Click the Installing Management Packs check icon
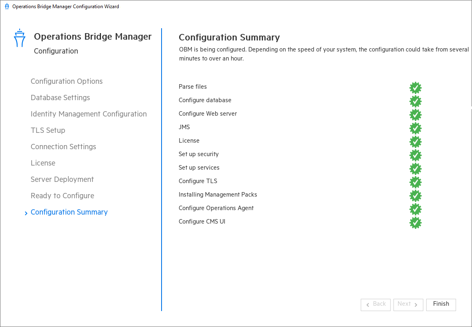Viewport: 472px width, 327px height. (416, 196)
